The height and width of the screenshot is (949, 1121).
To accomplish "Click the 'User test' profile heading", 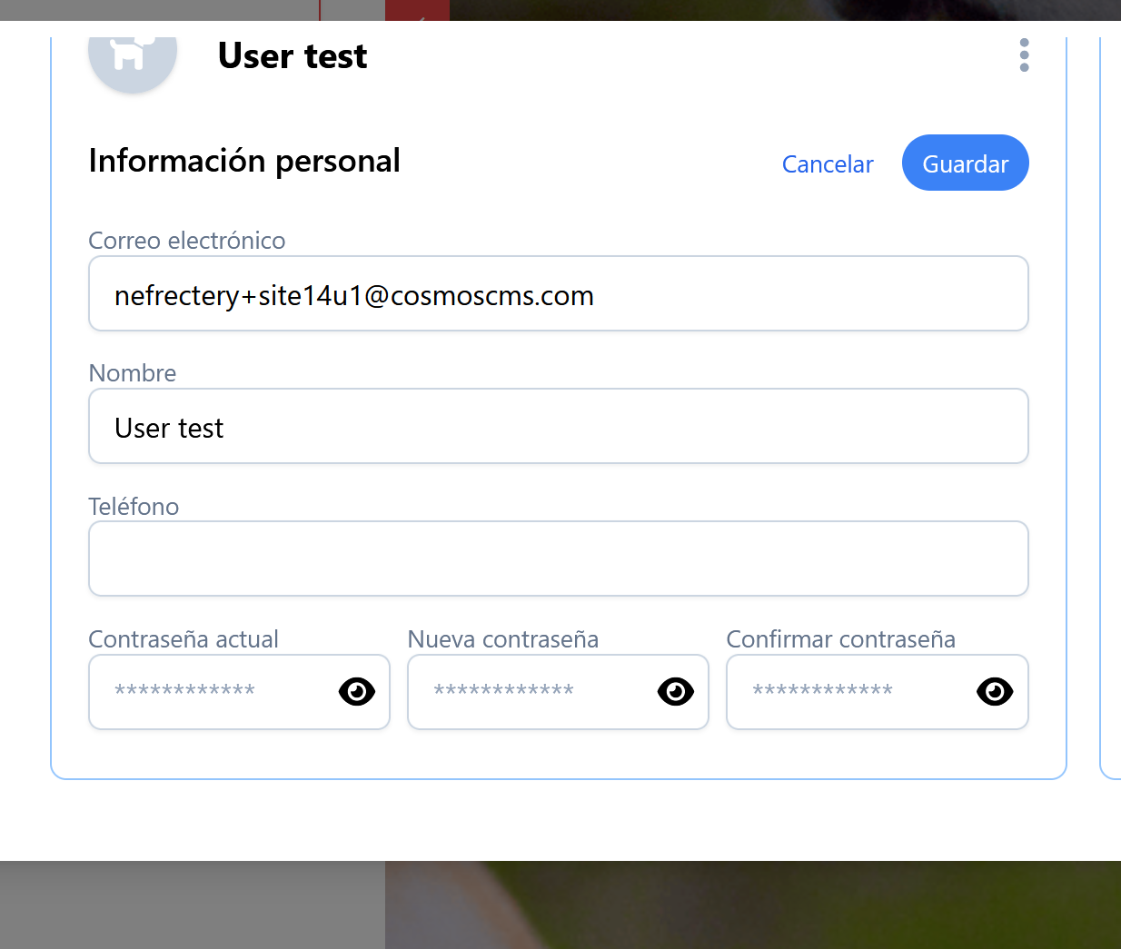I will [293, 56].
